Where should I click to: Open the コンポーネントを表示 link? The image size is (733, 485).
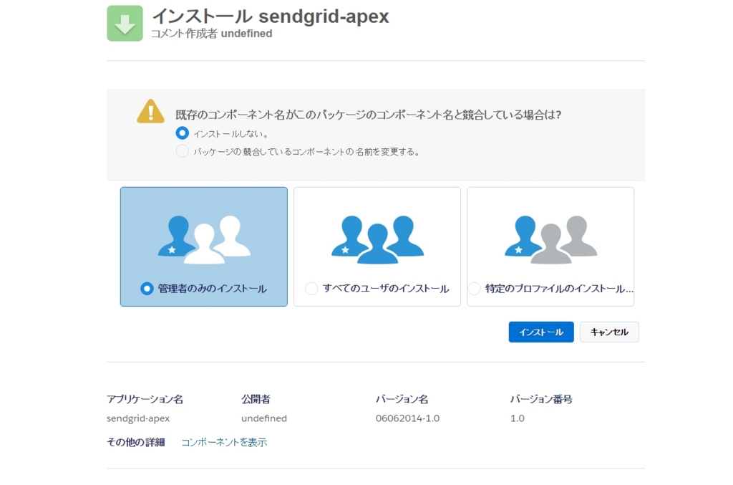224,443
